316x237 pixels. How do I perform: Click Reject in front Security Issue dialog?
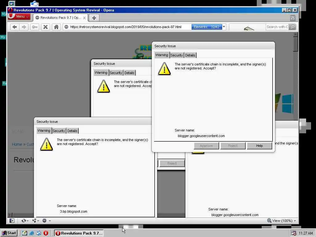pyautogui.click(x=233, y=146)
